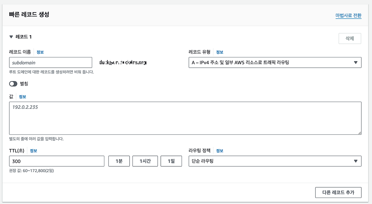Click the 다른 레코드 추가 button

click(338, 192)
